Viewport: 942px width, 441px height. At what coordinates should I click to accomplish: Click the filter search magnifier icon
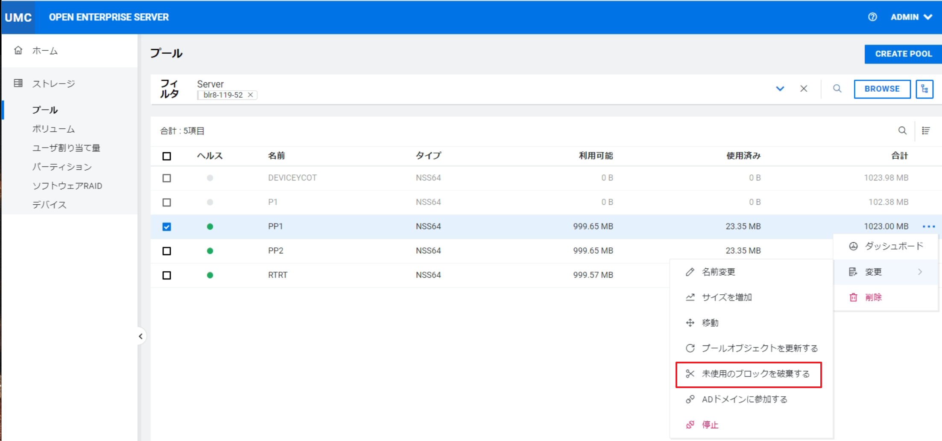coord(837,89)
